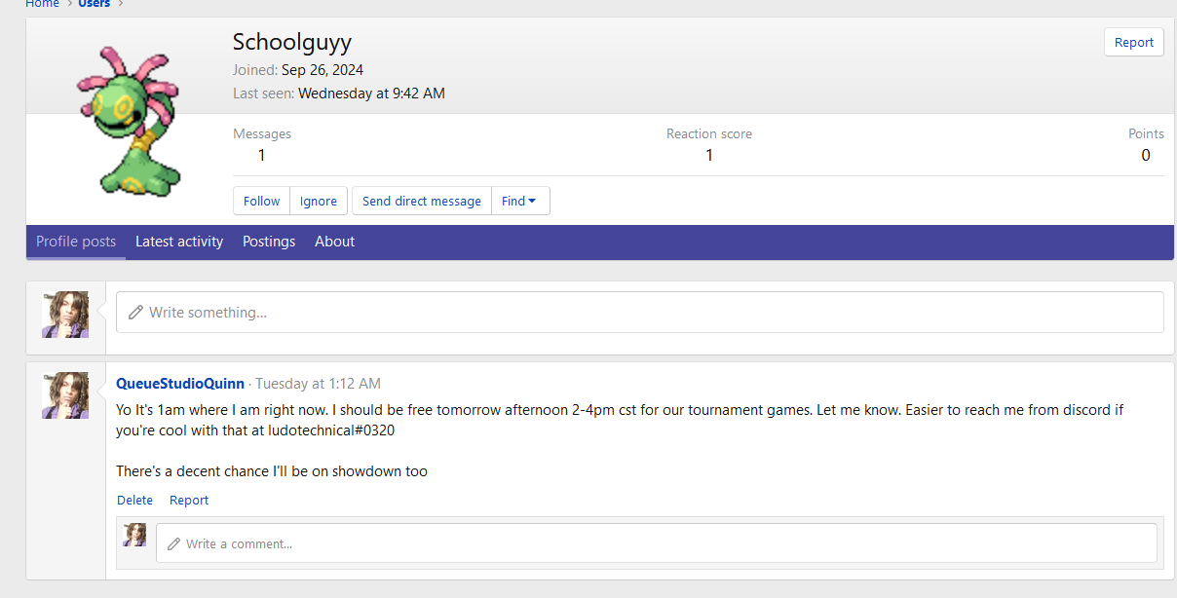Delete the profile post by QueueStudioQuinn
This screenshot has width=1177, height=598.
point(134,500)
